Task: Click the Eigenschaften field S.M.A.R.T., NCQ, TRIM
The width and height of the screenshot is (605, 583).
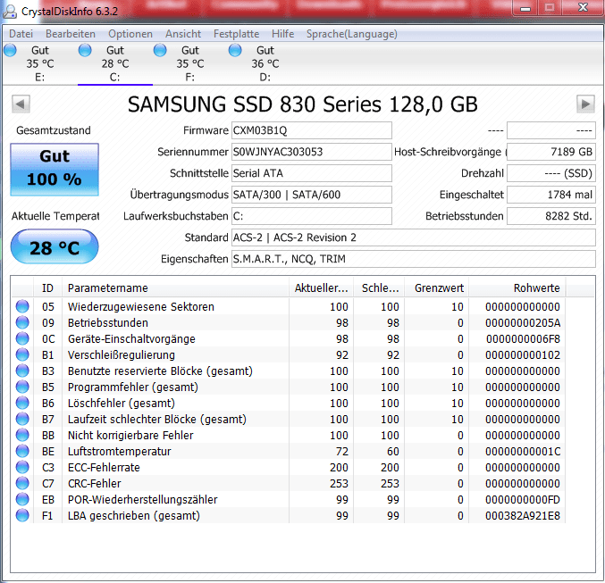Action: point(414,259)
